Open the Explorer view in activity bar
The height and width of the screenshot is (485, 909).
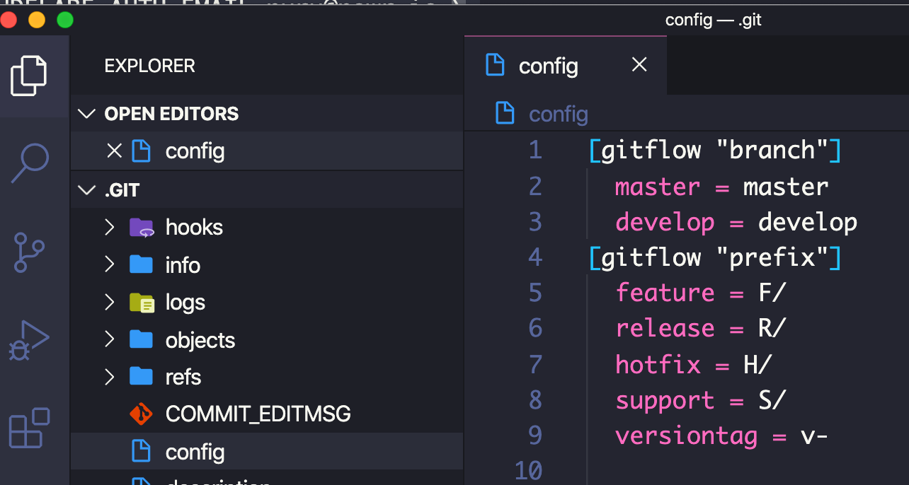[x=29, y=75]
